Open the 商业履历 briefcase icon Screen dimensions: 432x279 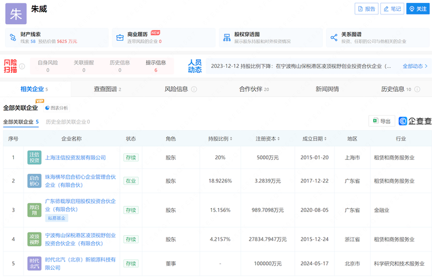(x=120, y=38)
